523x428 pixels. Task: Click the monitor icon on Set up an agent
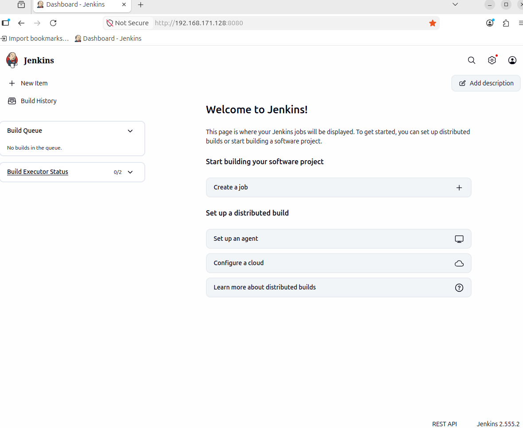point(459,239)
